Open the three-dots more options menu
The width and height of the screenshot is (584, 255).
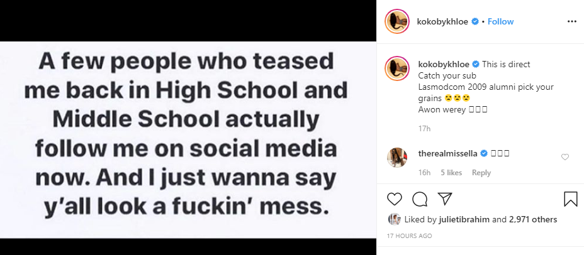click(571, 21)
